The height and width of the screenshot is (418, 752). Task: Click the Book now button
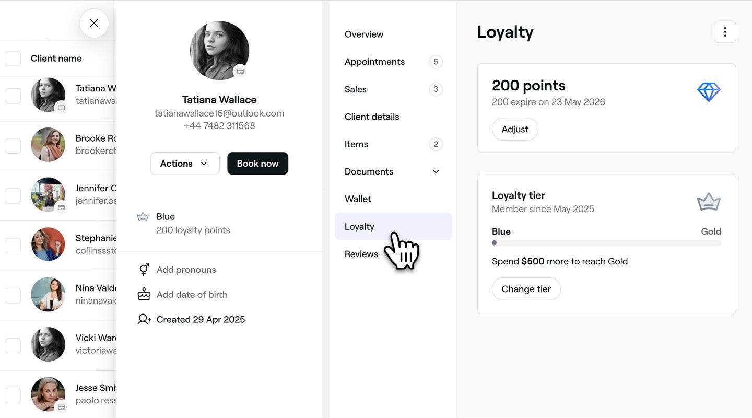[x=257, y=164]
